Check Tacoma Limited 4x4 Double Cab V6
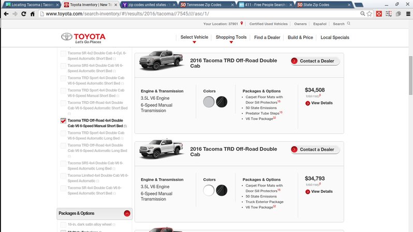This screenshot has height=232, width=413. (x=63, y=176)
